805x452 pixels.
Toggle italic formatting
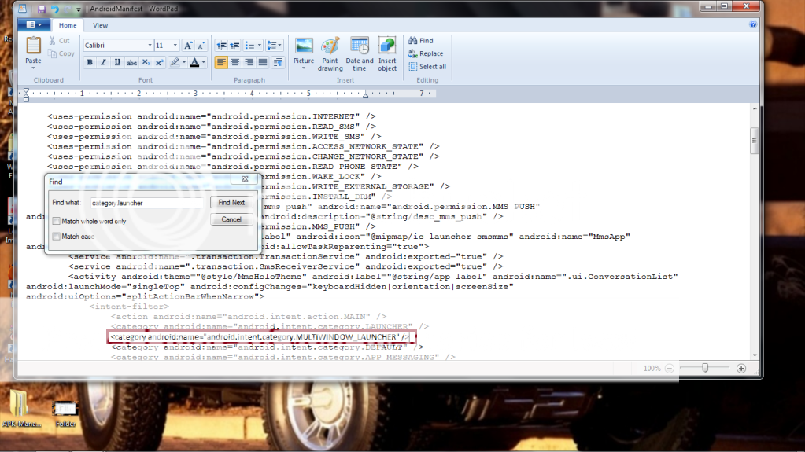pyautogui.click(x=103, y=62)
